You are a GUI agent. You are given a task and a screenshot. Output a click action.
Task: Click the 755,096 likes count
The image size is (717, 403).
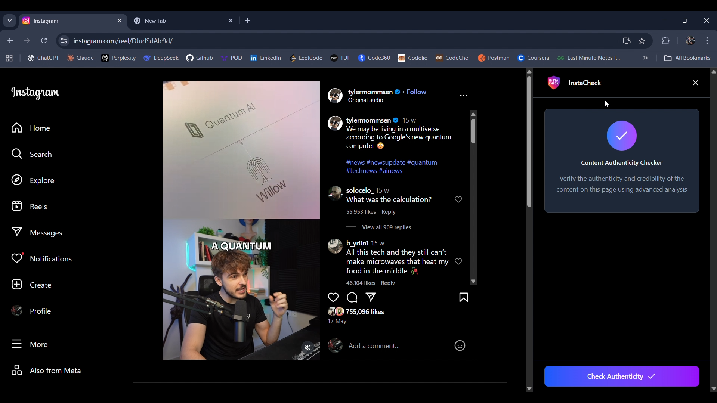pos(365,312)
